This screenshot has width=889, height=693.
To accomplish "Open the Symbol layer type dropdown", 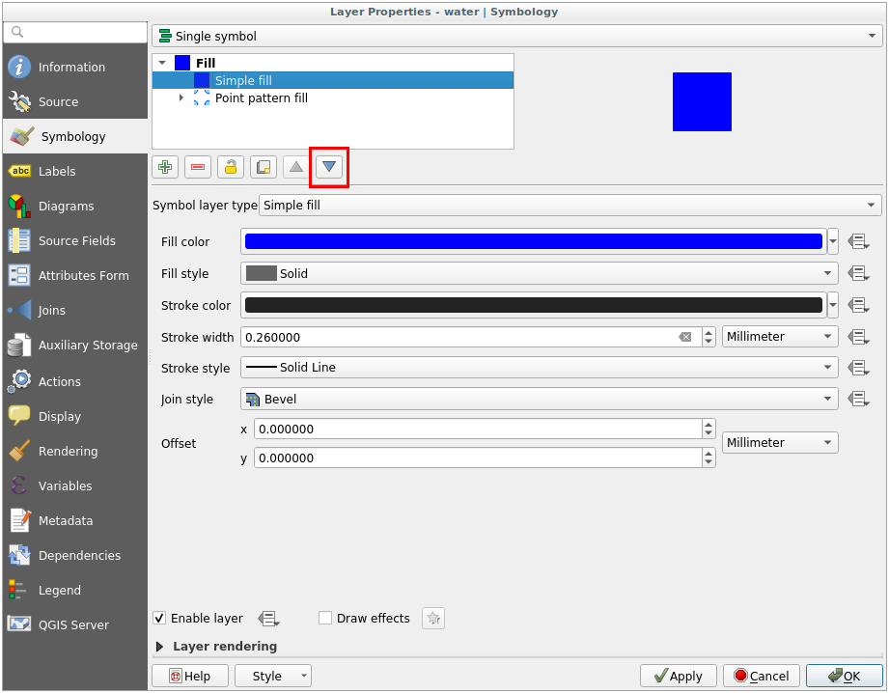I will [x=570, y=205].
